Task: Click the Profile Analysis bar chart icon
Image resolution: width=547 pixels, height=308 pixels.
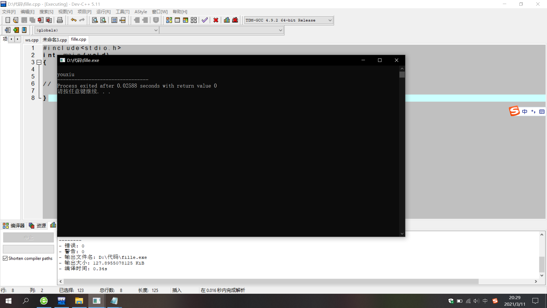Action: point(227,20)
